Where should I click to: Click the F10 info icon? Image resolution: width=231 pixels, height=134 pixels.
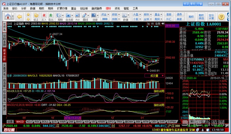[x=77, y=17]
